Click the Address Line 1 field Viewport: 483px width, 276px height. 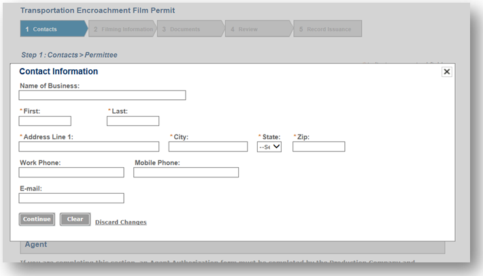coord(88,147)
